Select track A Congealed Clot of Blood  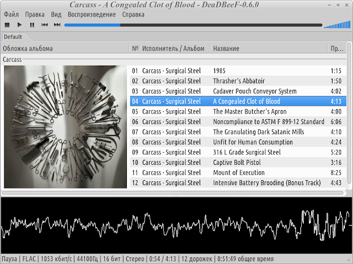coord(238,101)
